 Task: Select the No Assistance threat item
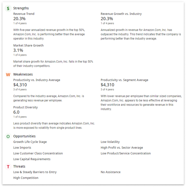coord(111,172)
